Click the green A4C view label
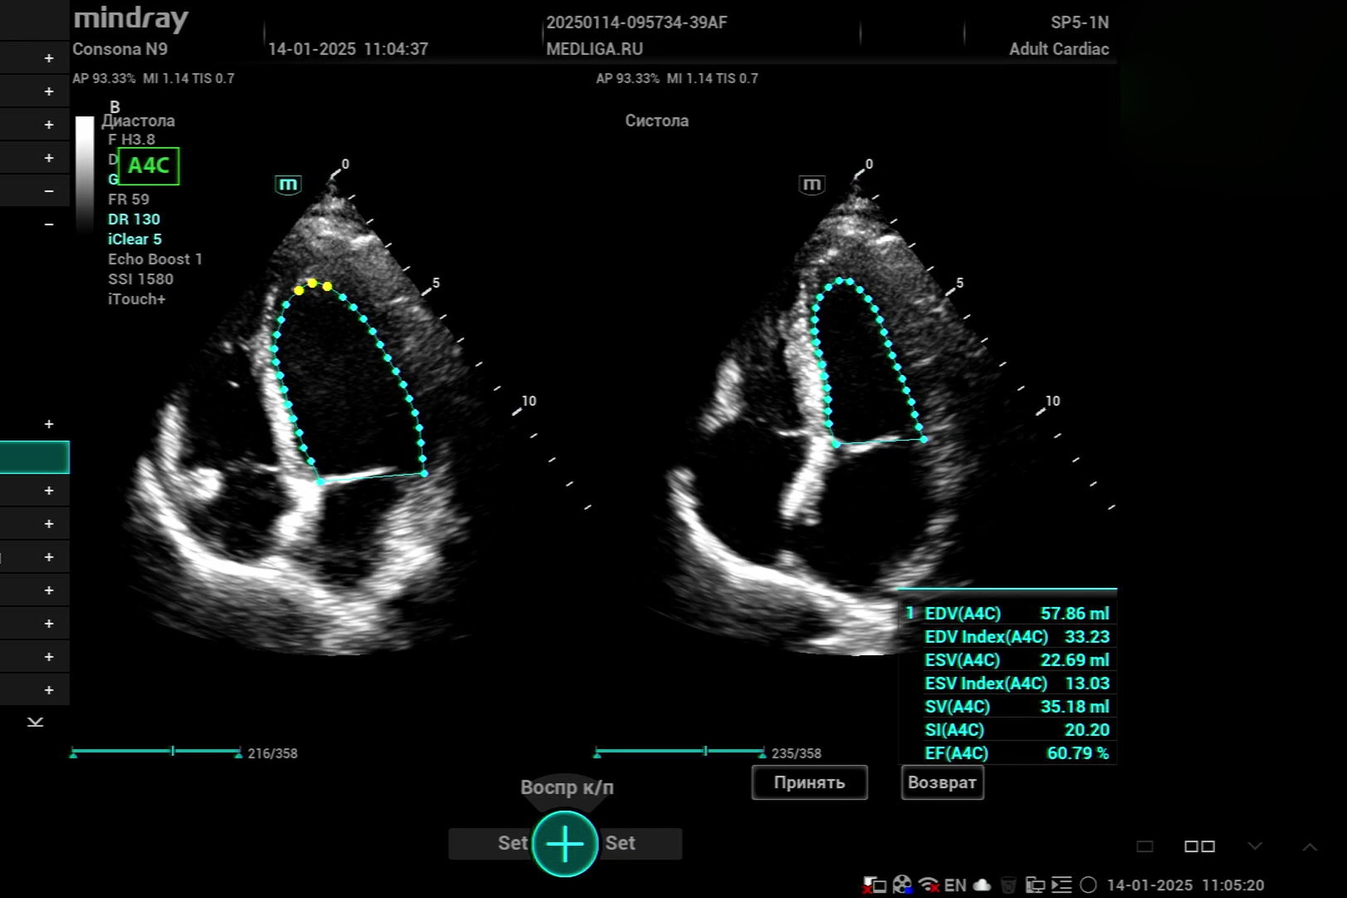Viewport: 1347px width, 898px height. click(x=148, y=166)
